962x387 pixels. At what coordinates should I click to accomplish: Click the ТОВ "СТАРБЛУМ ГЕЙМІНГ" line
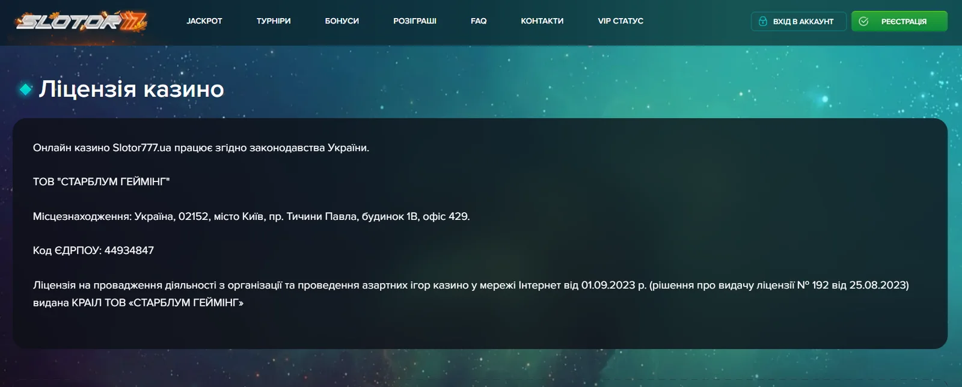click(101, 181)
